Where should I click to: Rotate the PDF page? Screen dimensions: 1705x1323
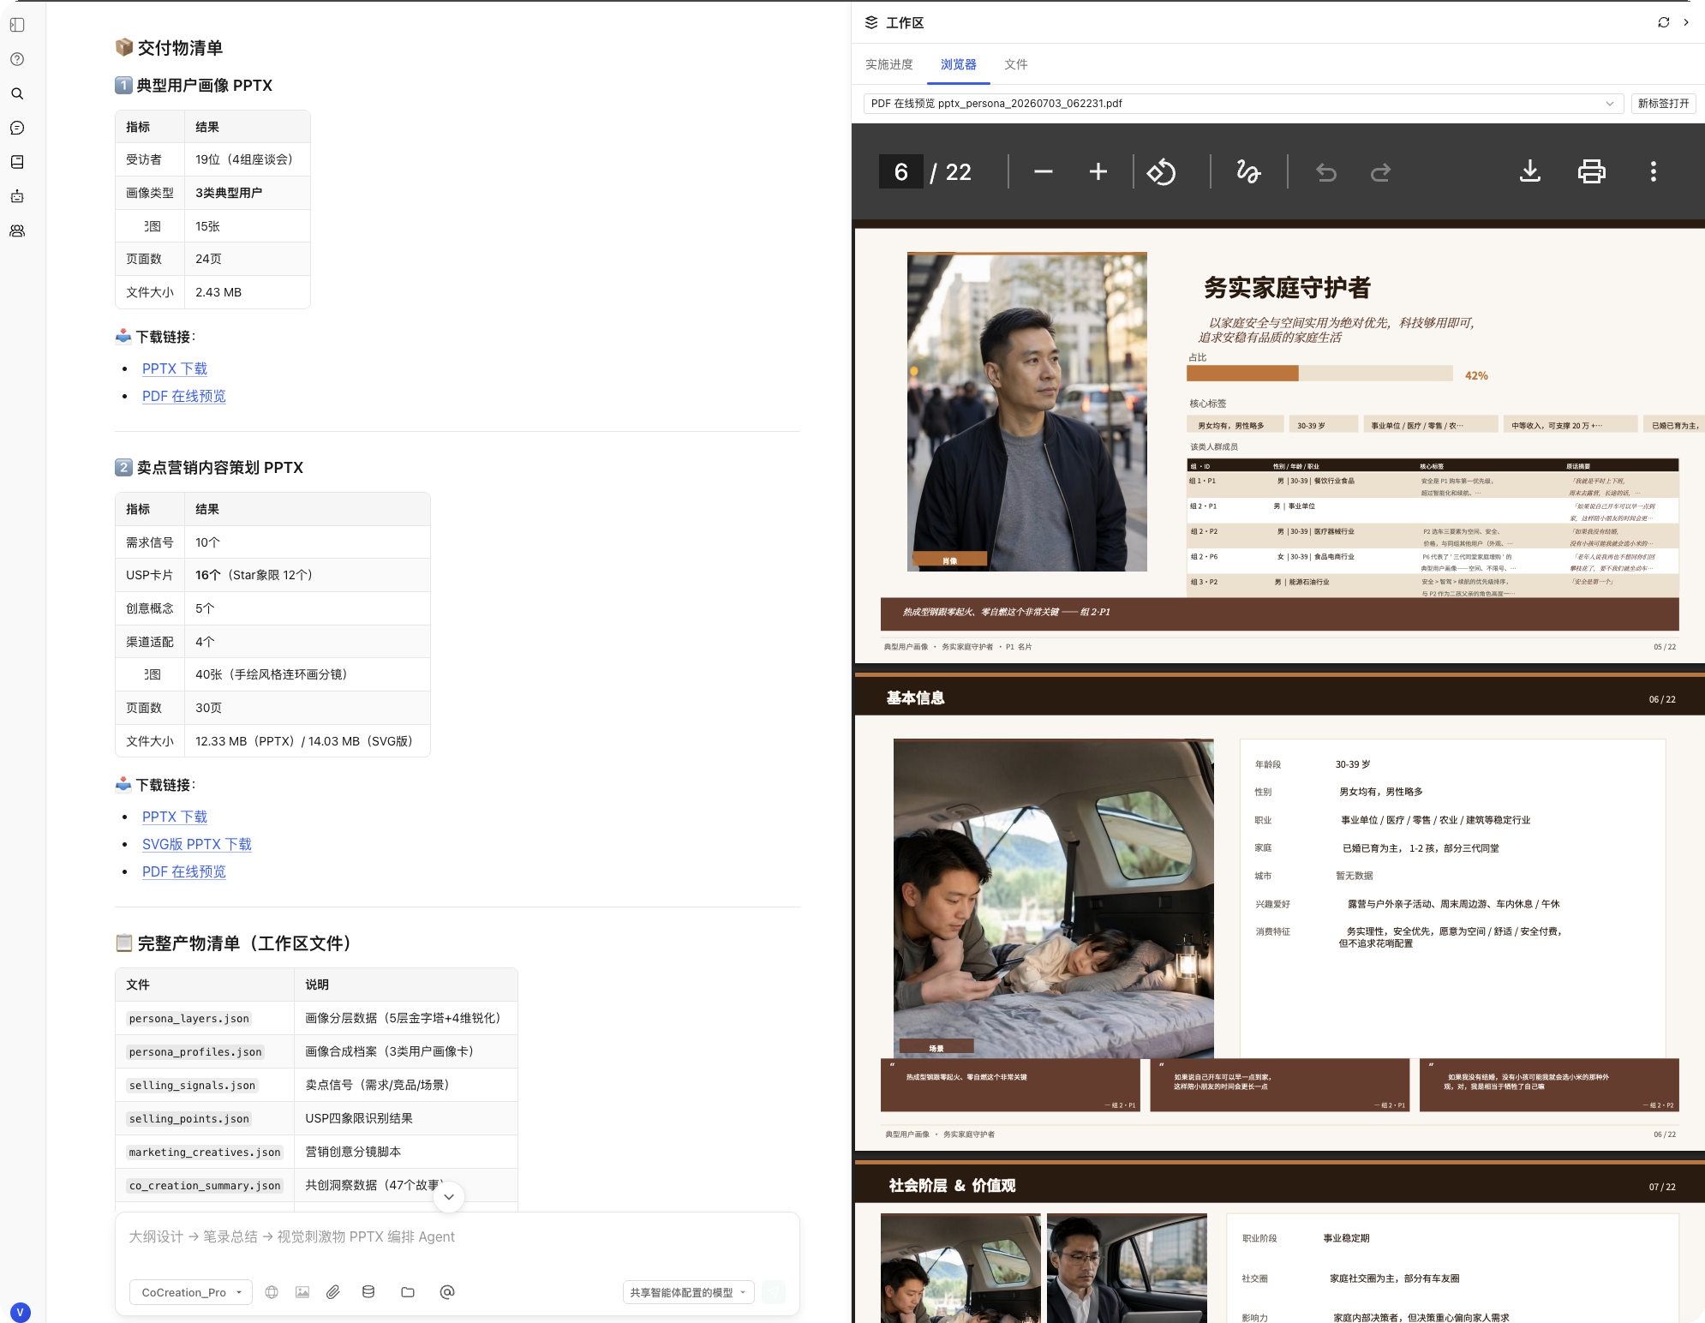[1162, 172]
